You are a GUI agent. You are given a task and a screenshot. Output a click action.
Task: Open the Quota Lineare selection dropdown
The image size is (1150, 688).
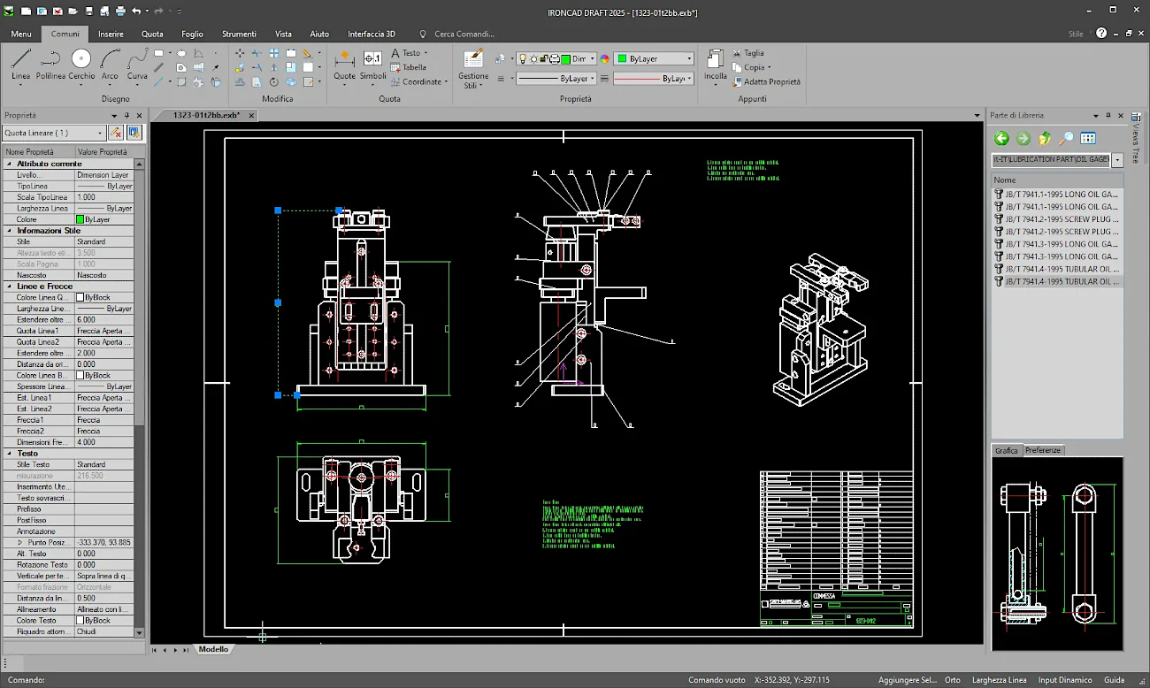(99, 133)
